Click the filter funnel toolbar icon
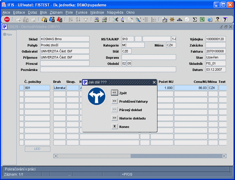This screenshot has width=235, height=180. pyautogui.click(x=86, y=19)
